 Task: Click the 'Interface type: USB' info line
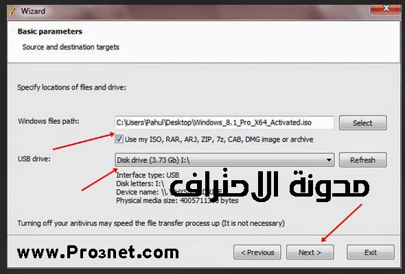[148, 175]
